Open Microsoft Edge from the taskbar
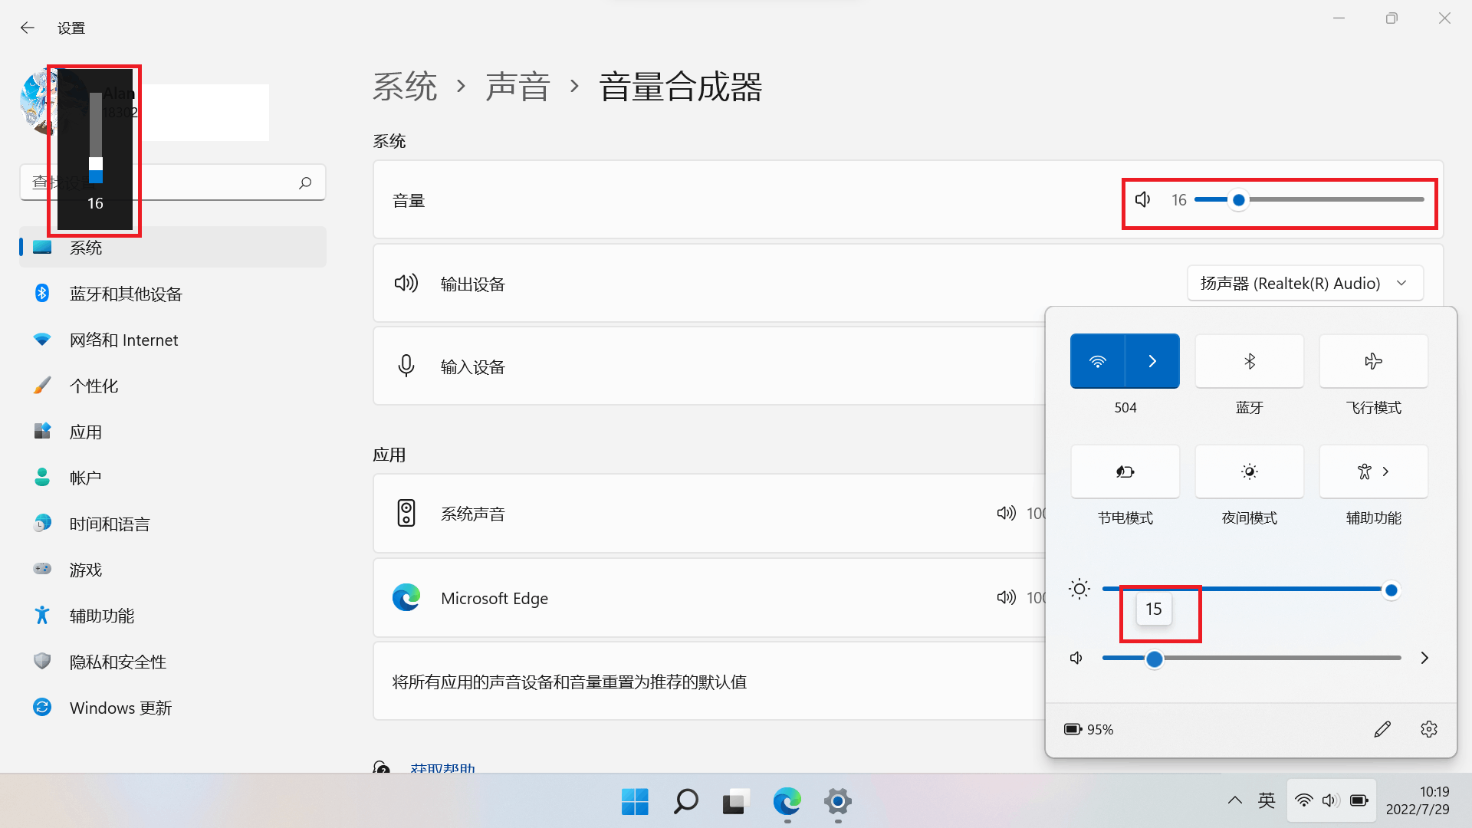Image resolution: width=1472 pixels, height=828 pixels. coord(787,802)
